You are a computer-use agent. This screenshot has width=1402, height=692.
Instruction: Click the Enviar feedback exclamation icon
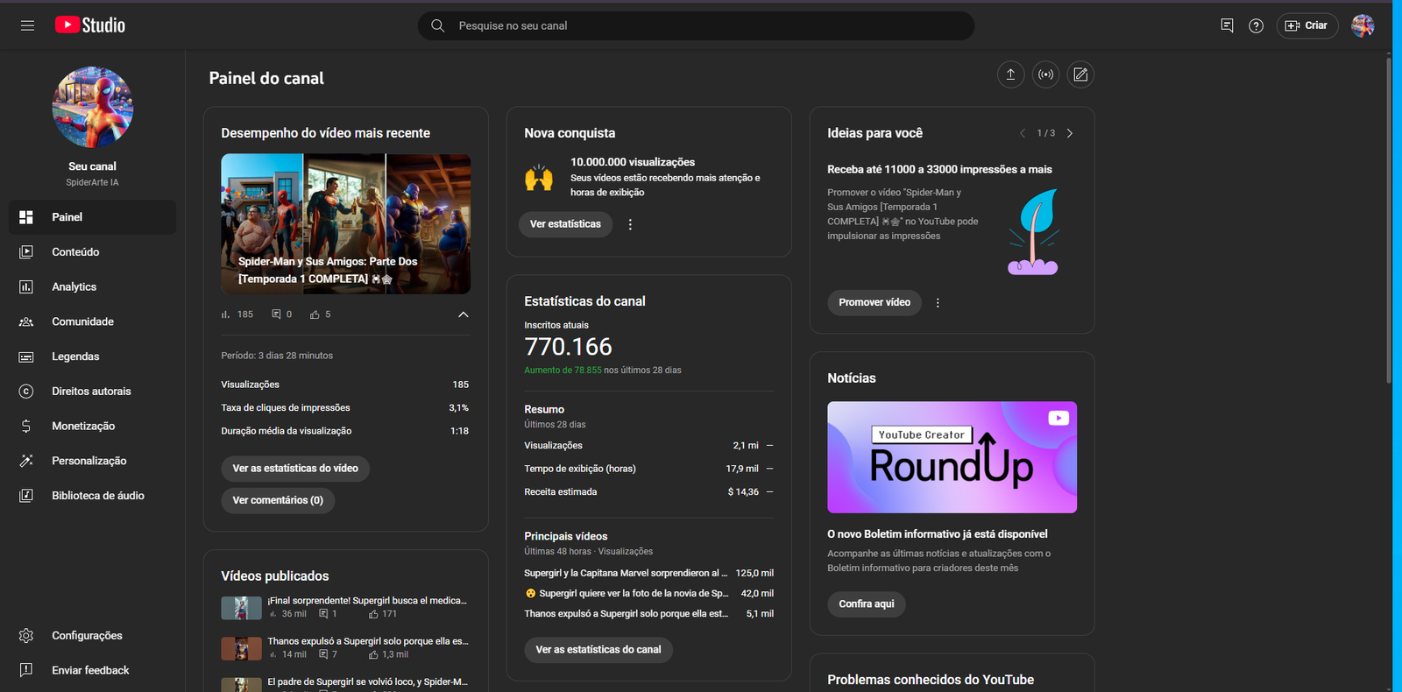point(26,670)
